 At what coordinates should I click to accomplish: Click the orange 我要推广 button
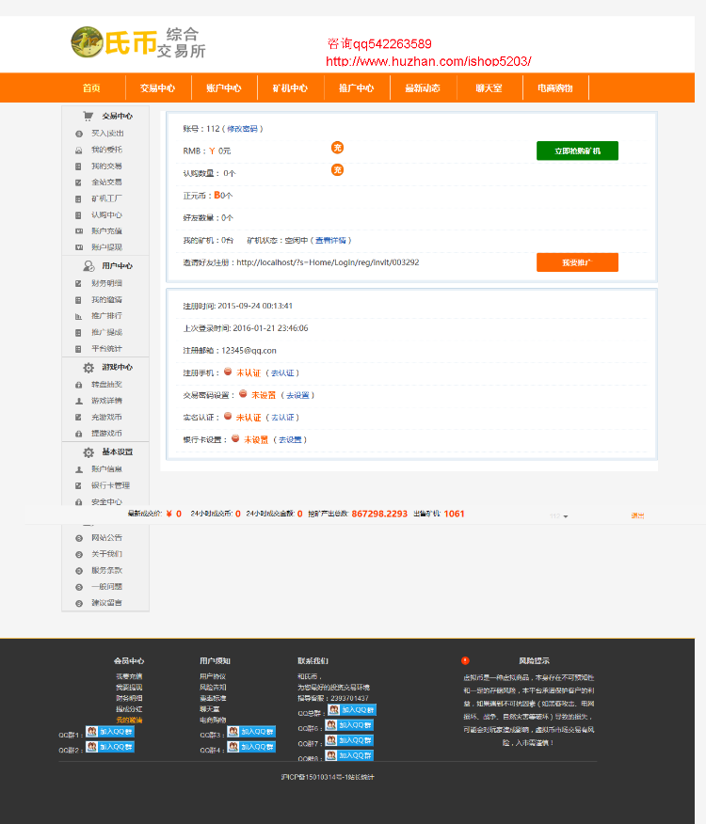click(x=577, y=262)
